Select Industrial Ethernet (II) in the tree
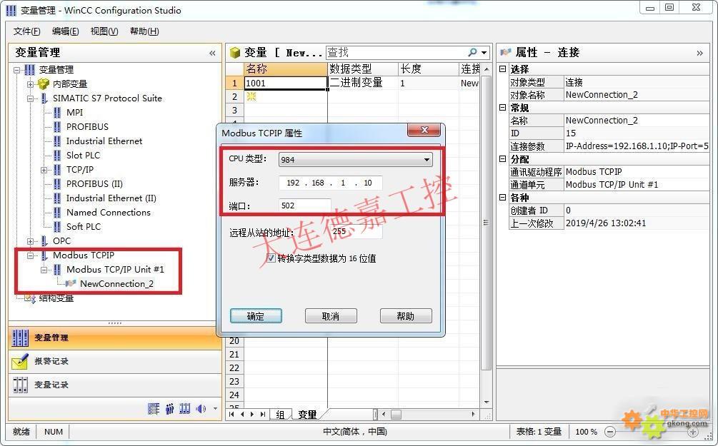The height and width of the screenshot is (446, 718). (x=111, y=198)
